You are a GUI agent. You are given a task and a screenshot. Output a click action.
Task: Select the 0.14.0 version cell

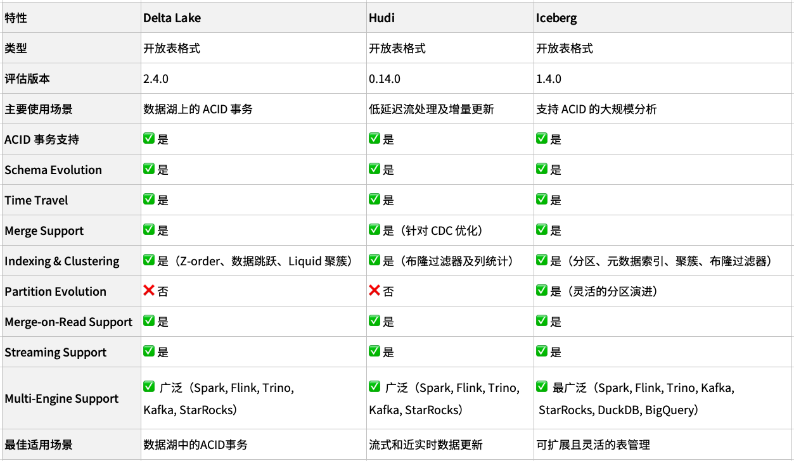(385, 79)
